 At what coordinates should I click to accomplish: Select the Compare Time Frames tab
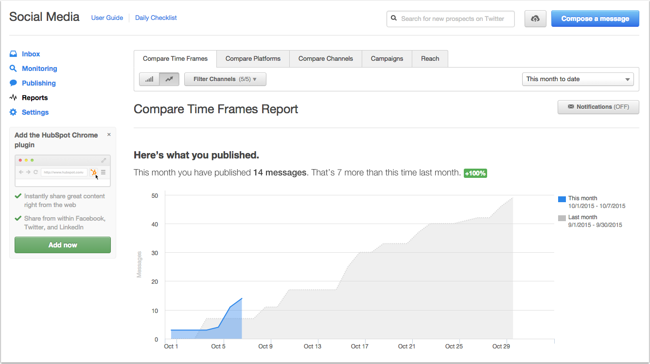pos(175,59)
